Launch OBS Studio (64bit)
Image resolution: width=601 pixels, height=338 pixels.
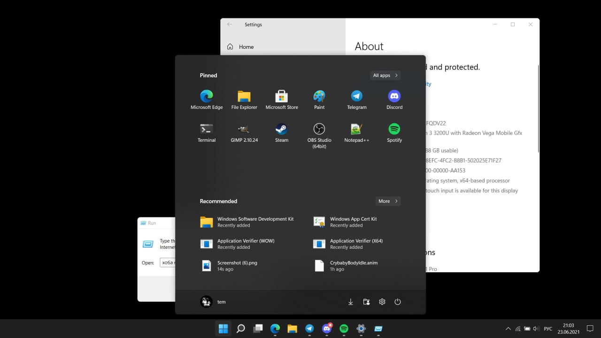(x=319, y=136)
